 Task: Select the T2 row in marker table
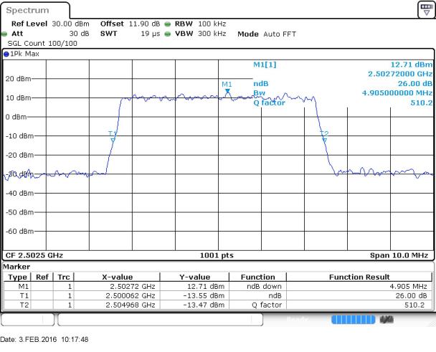tap(218, 305)
